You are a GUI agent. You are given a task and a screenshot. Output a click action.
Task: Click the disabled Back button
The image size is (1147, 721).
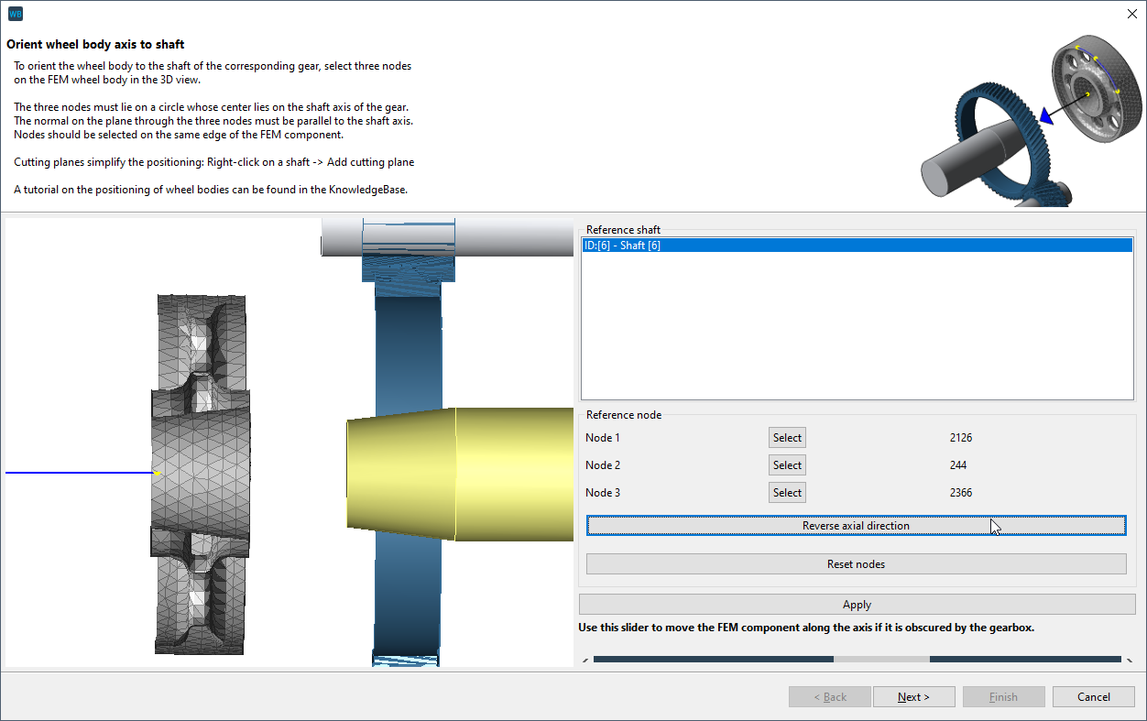coord(829,696)
